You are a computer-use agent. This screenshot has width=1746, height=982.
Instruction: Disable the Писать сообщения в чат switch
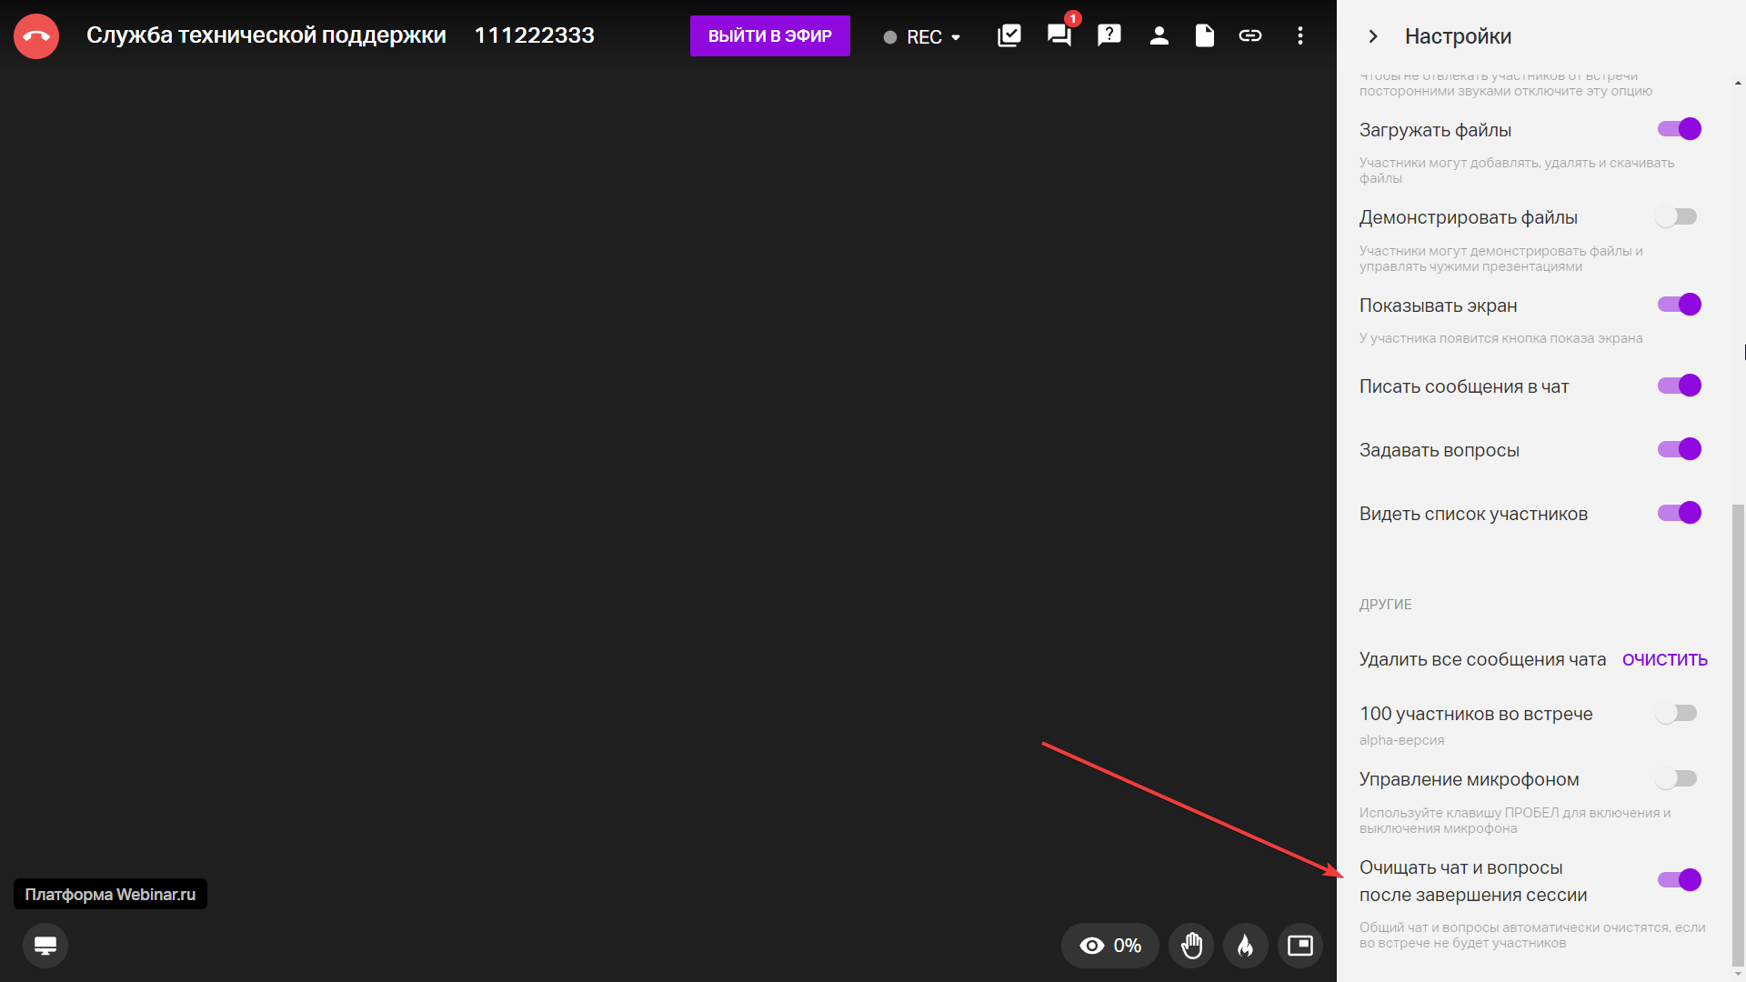point(1679,386)
